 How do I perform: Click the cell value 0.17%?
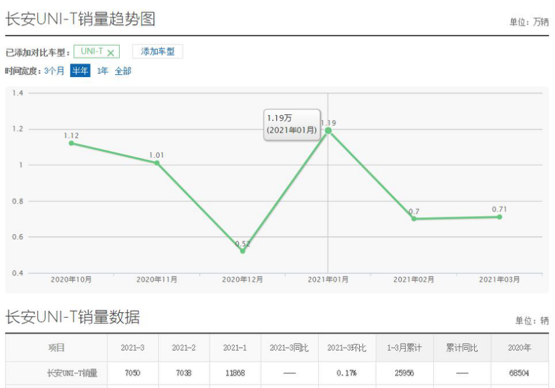346,373
